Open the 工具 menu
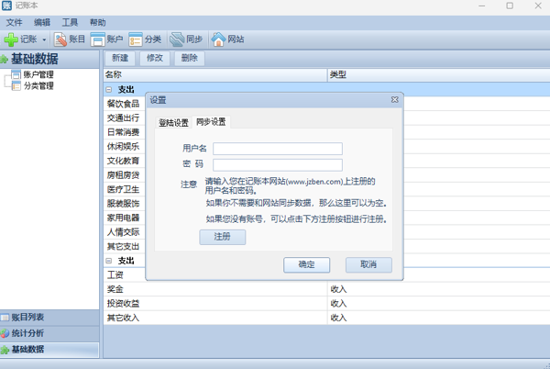The height and width of the screenshot is (369, 550). click(70, 21)
